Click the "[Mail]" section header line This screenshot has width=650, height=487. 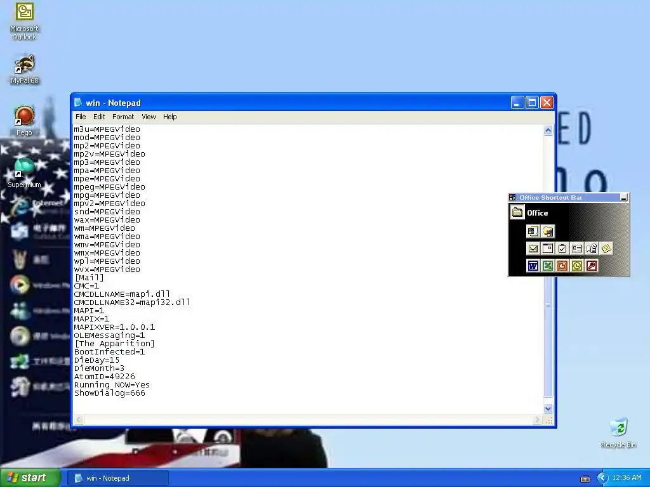pos(89,278)
